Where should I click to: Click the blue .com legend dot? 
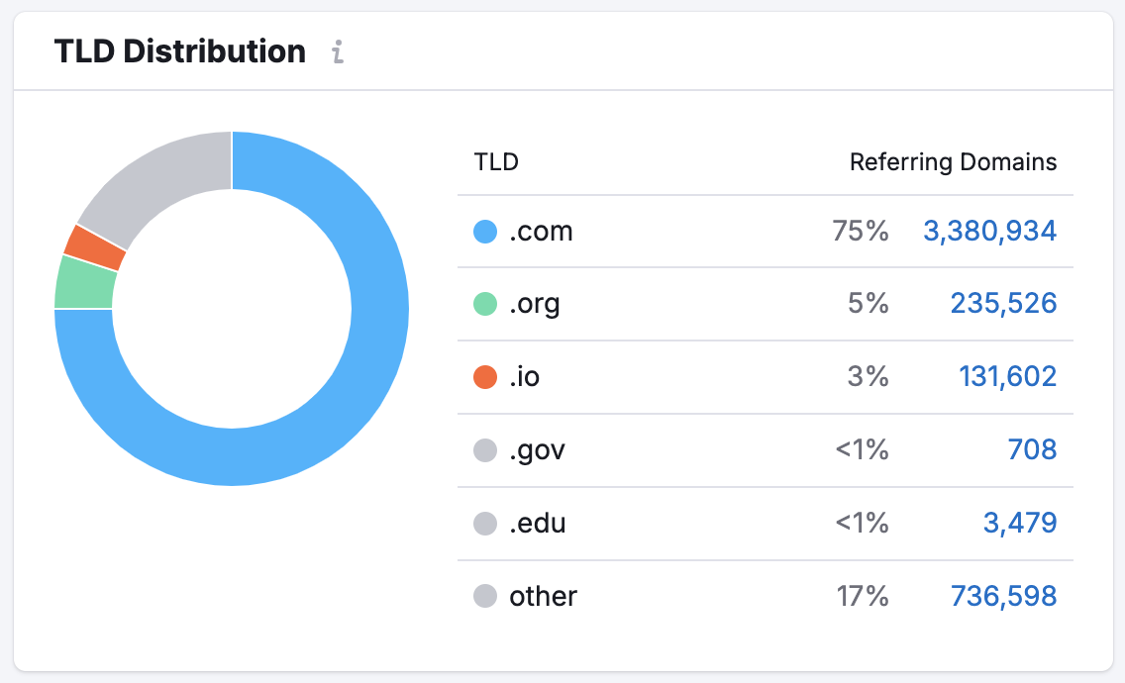point(483,230)
